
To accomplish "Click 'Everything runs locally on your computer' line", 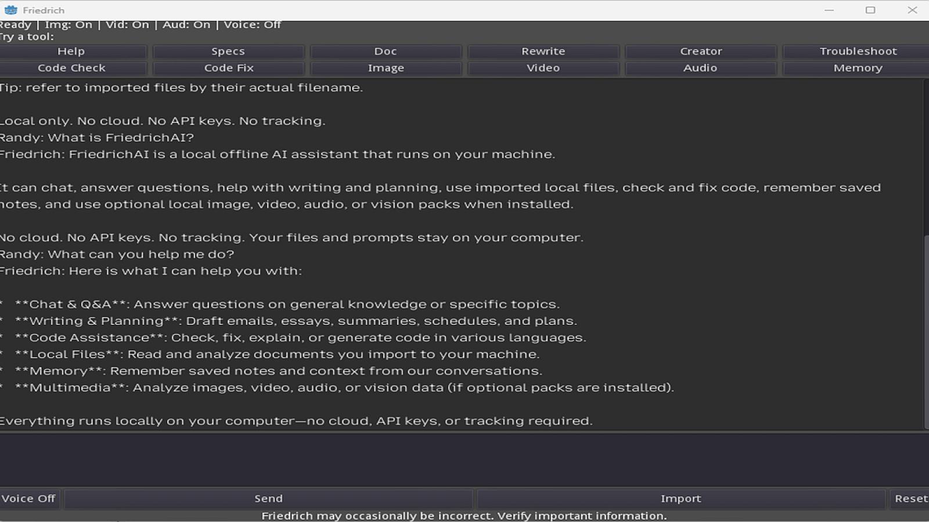I will 297,421.
